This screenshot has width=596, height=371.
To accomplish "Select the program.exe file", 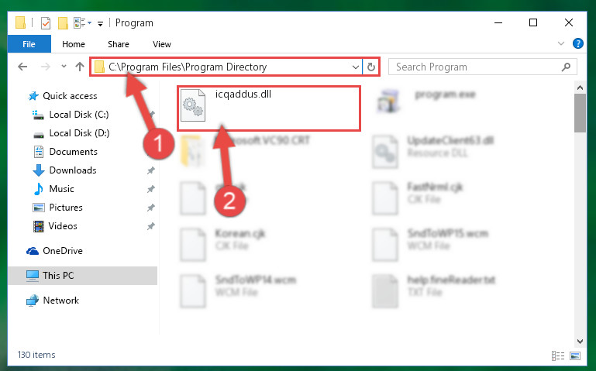I will pyautogui.click(x=445, y=94).
